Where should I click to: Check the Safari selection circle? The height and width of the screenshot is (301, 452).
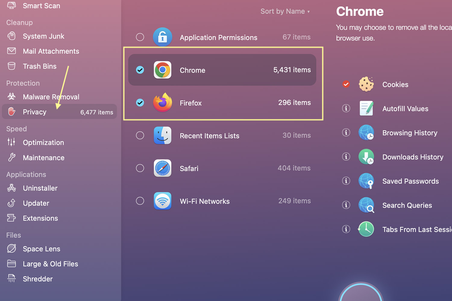(140, 168)
